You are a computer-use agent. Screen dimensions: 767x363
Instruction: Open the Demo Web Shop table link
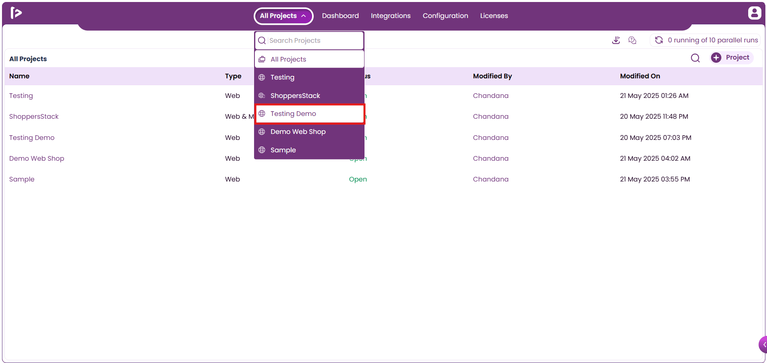(36, 158)
